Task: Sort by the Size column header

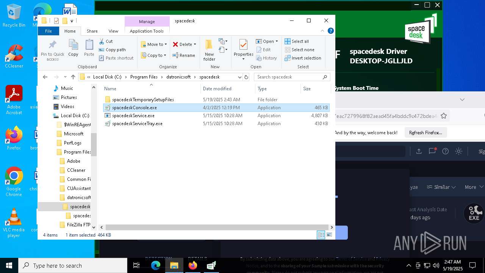Action: pyautogui.click(x=316, y=89)
